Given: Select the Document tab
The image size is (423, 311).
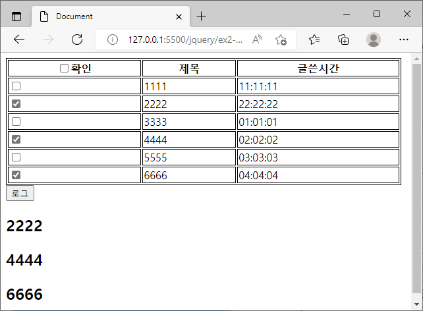Looking at the screenshot, I should point(111,16).
